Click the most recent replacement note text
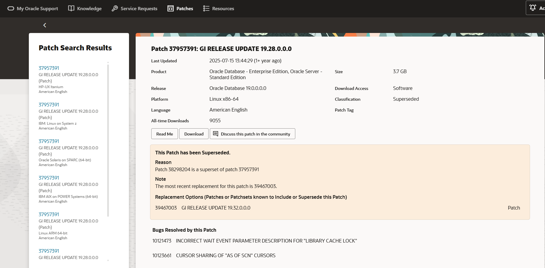Image resolution: width=545 pixels, height=268 pixels. pos(216,186)
